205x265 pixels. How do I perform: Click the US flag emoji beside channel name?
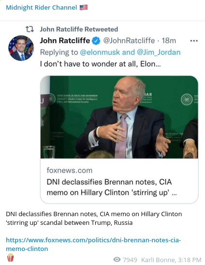(x=84, y=7)
